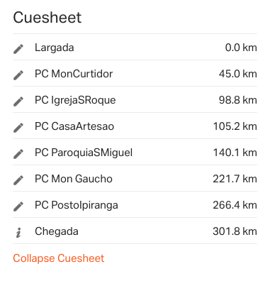This screenshot has width=270, height=281.
Task: Click the Chegada finish cue
Action: pyautogui.click(x=57, y=231)
